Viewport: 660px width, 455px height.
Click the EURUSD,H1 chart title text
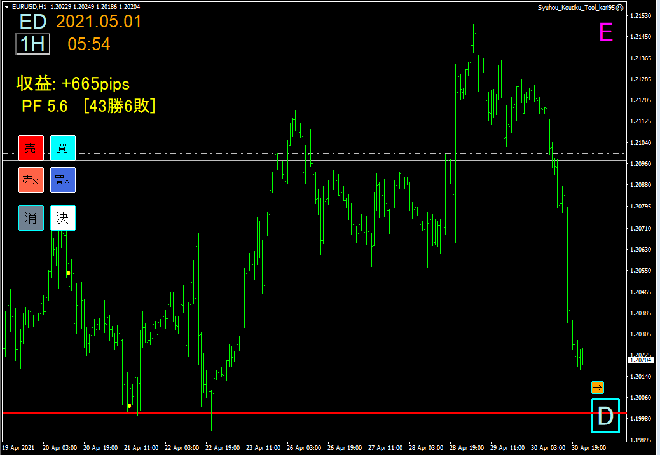[29, 7]
